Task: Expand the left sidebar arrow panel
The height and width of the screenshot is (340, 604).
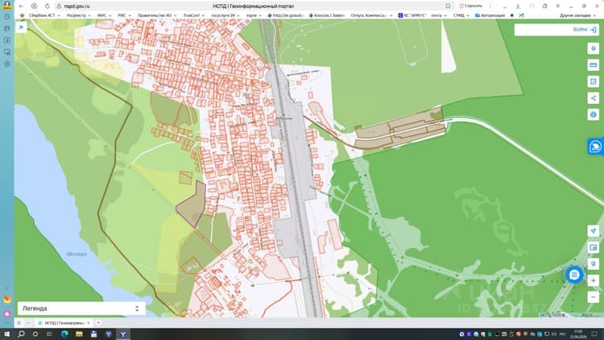Action: tap(21, 27)
